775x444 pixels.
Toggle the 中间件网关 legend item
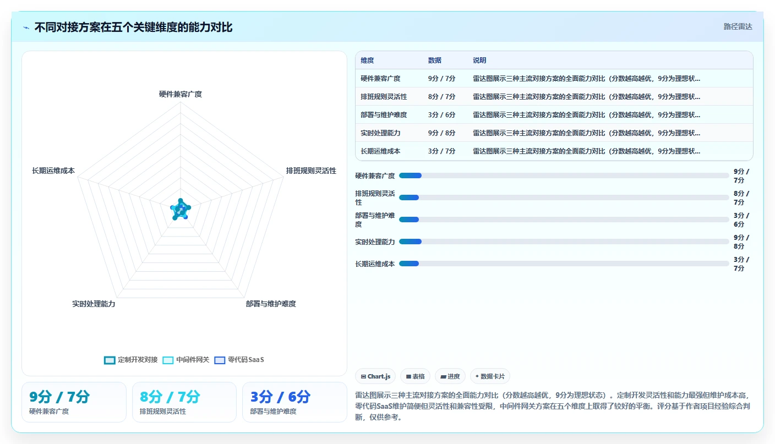[x=186, y=360]
